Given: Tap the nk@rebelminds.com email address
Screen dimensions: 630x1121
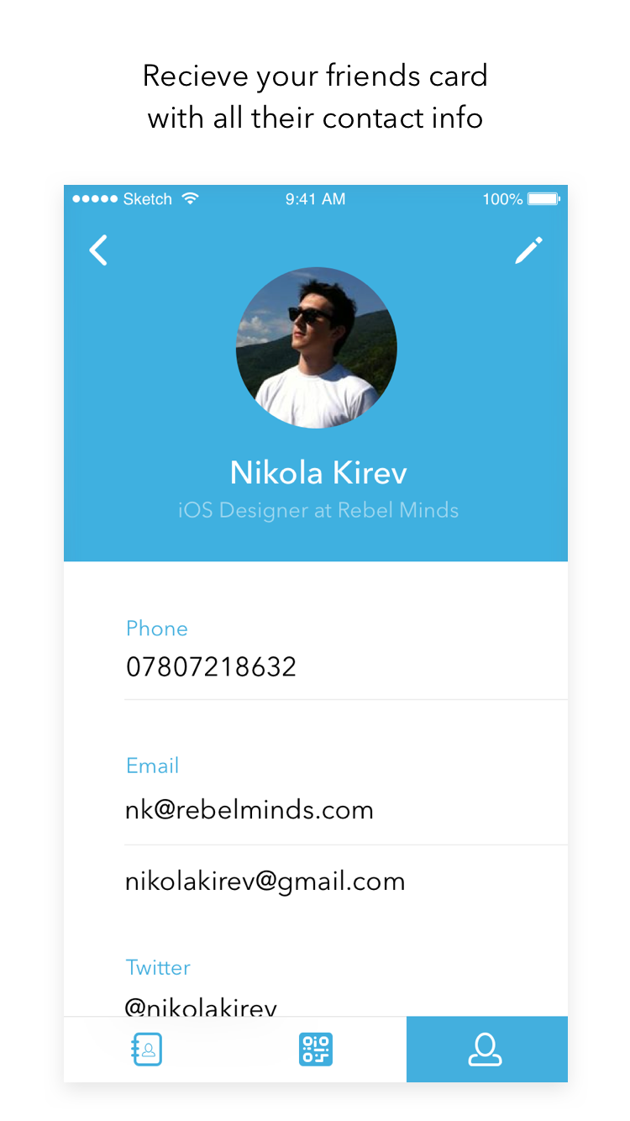Looking at the screenshot, I should (x=249, y=810).
